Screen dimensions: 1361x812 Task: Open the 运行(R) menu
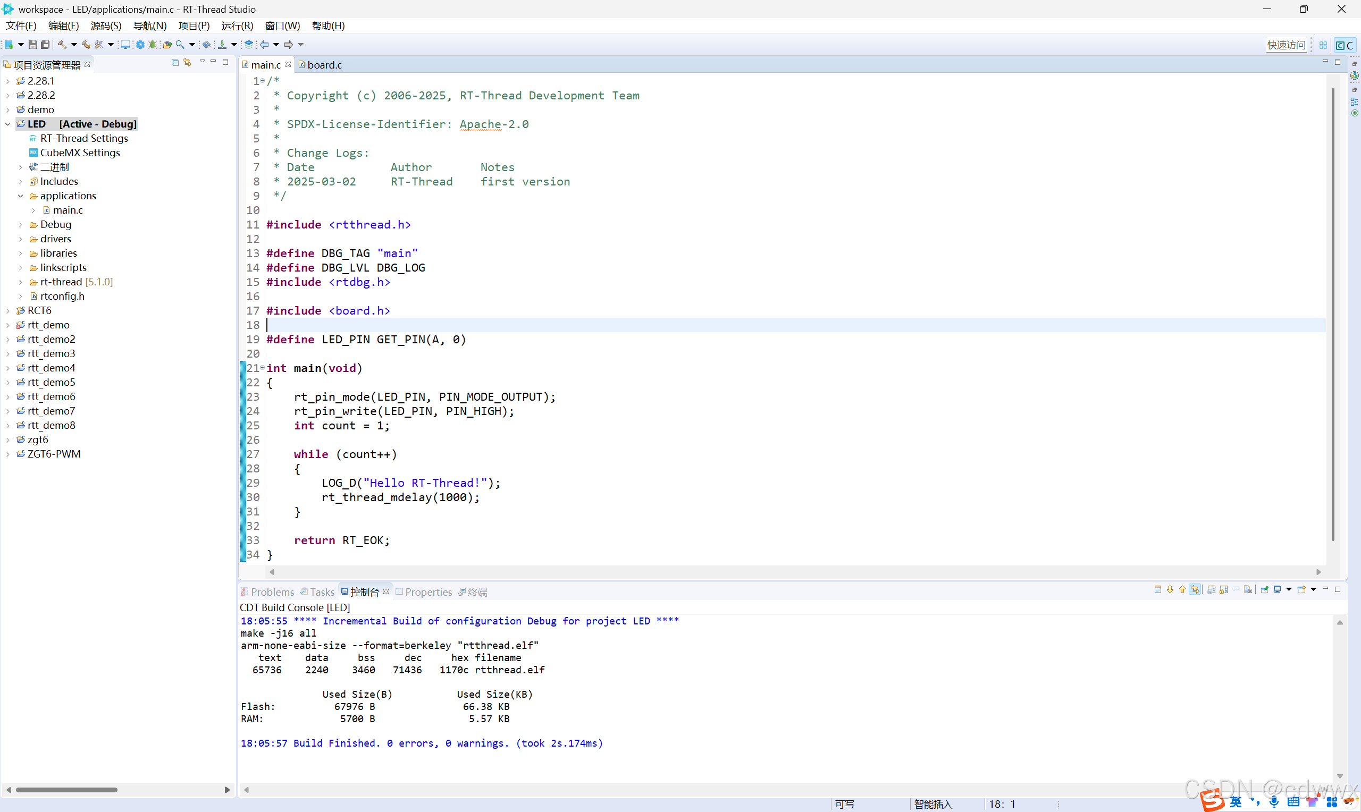[237, 26]
